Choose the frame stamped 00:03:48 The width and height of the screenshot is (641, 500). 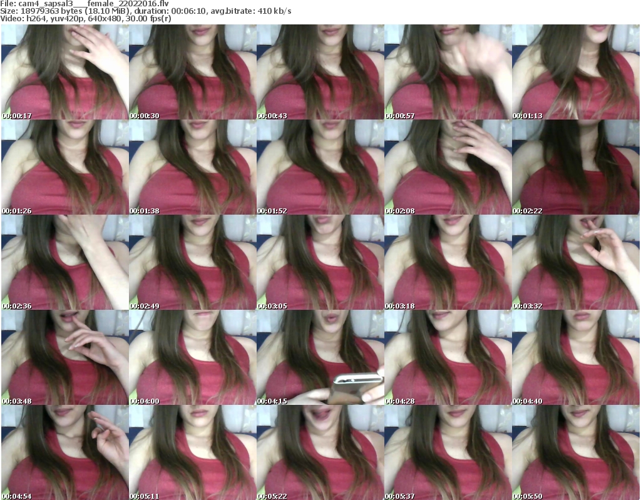[x=65, y=357]
